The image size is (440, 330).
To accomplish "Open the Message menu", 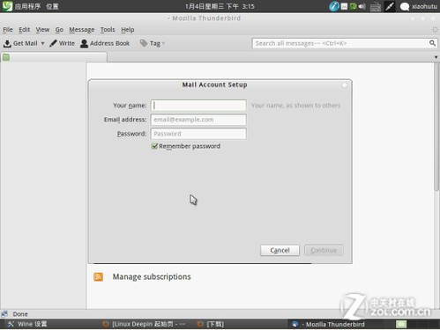I will pyautogui.click(x=82, y=30).
